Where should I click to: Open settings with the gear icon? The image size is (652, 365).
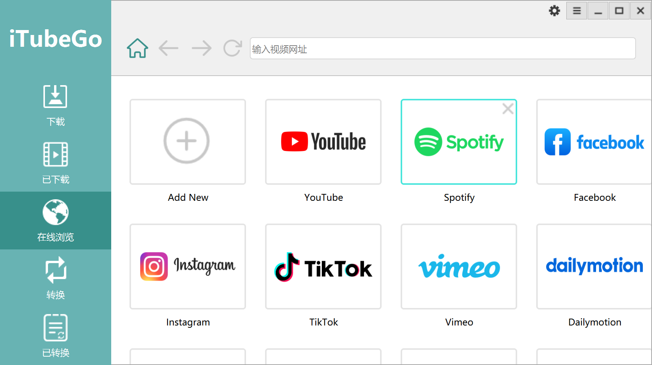pyautogui.click(x=555, y=11)
